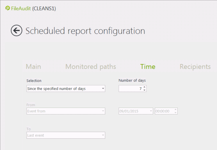This screenshot has width=217, height=150.
Task: Click the FileAudit (CLEANS1) title text
Action: [x=33, y=9]
